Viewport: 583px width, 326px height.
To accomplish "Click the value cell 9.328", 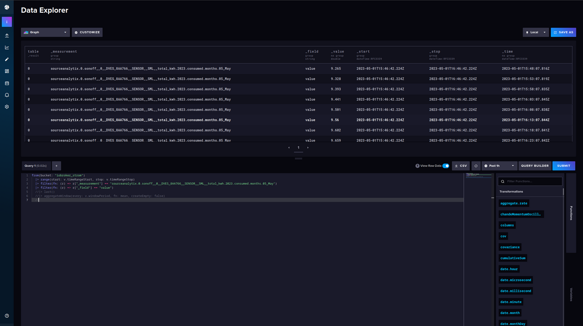I will pyautogui.click(x=336, y=79).
